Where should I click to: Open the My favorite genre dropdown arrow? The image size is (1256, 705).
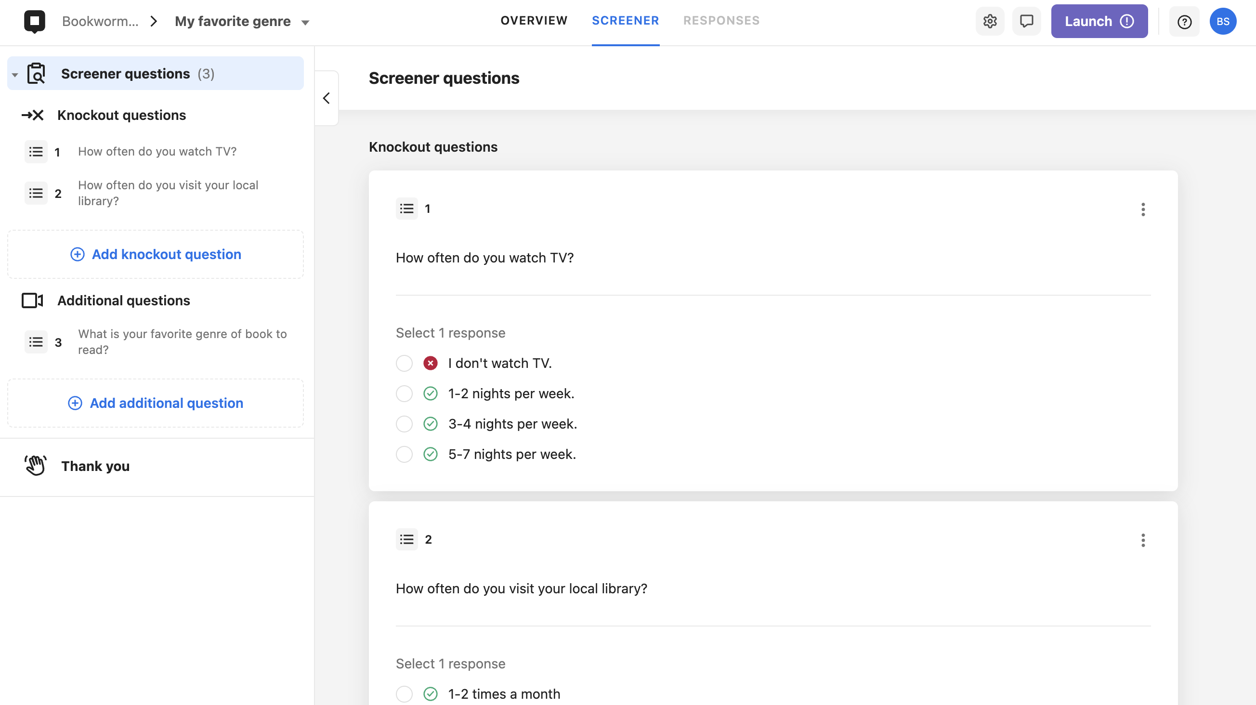pyautogui.click(x=305, y=23)
